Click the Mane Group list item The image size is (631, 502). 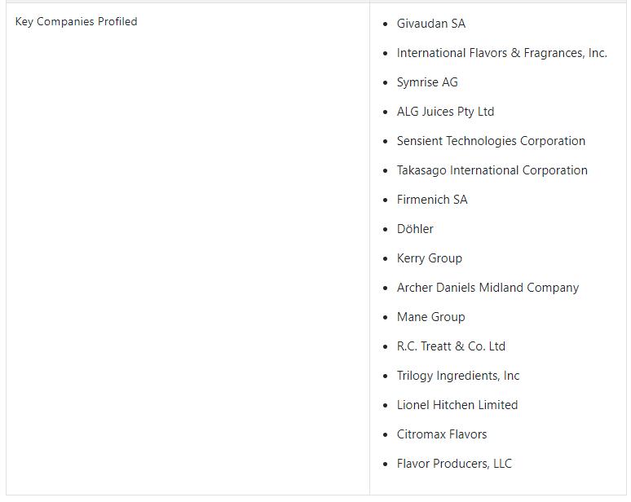(x=430, y=317)
